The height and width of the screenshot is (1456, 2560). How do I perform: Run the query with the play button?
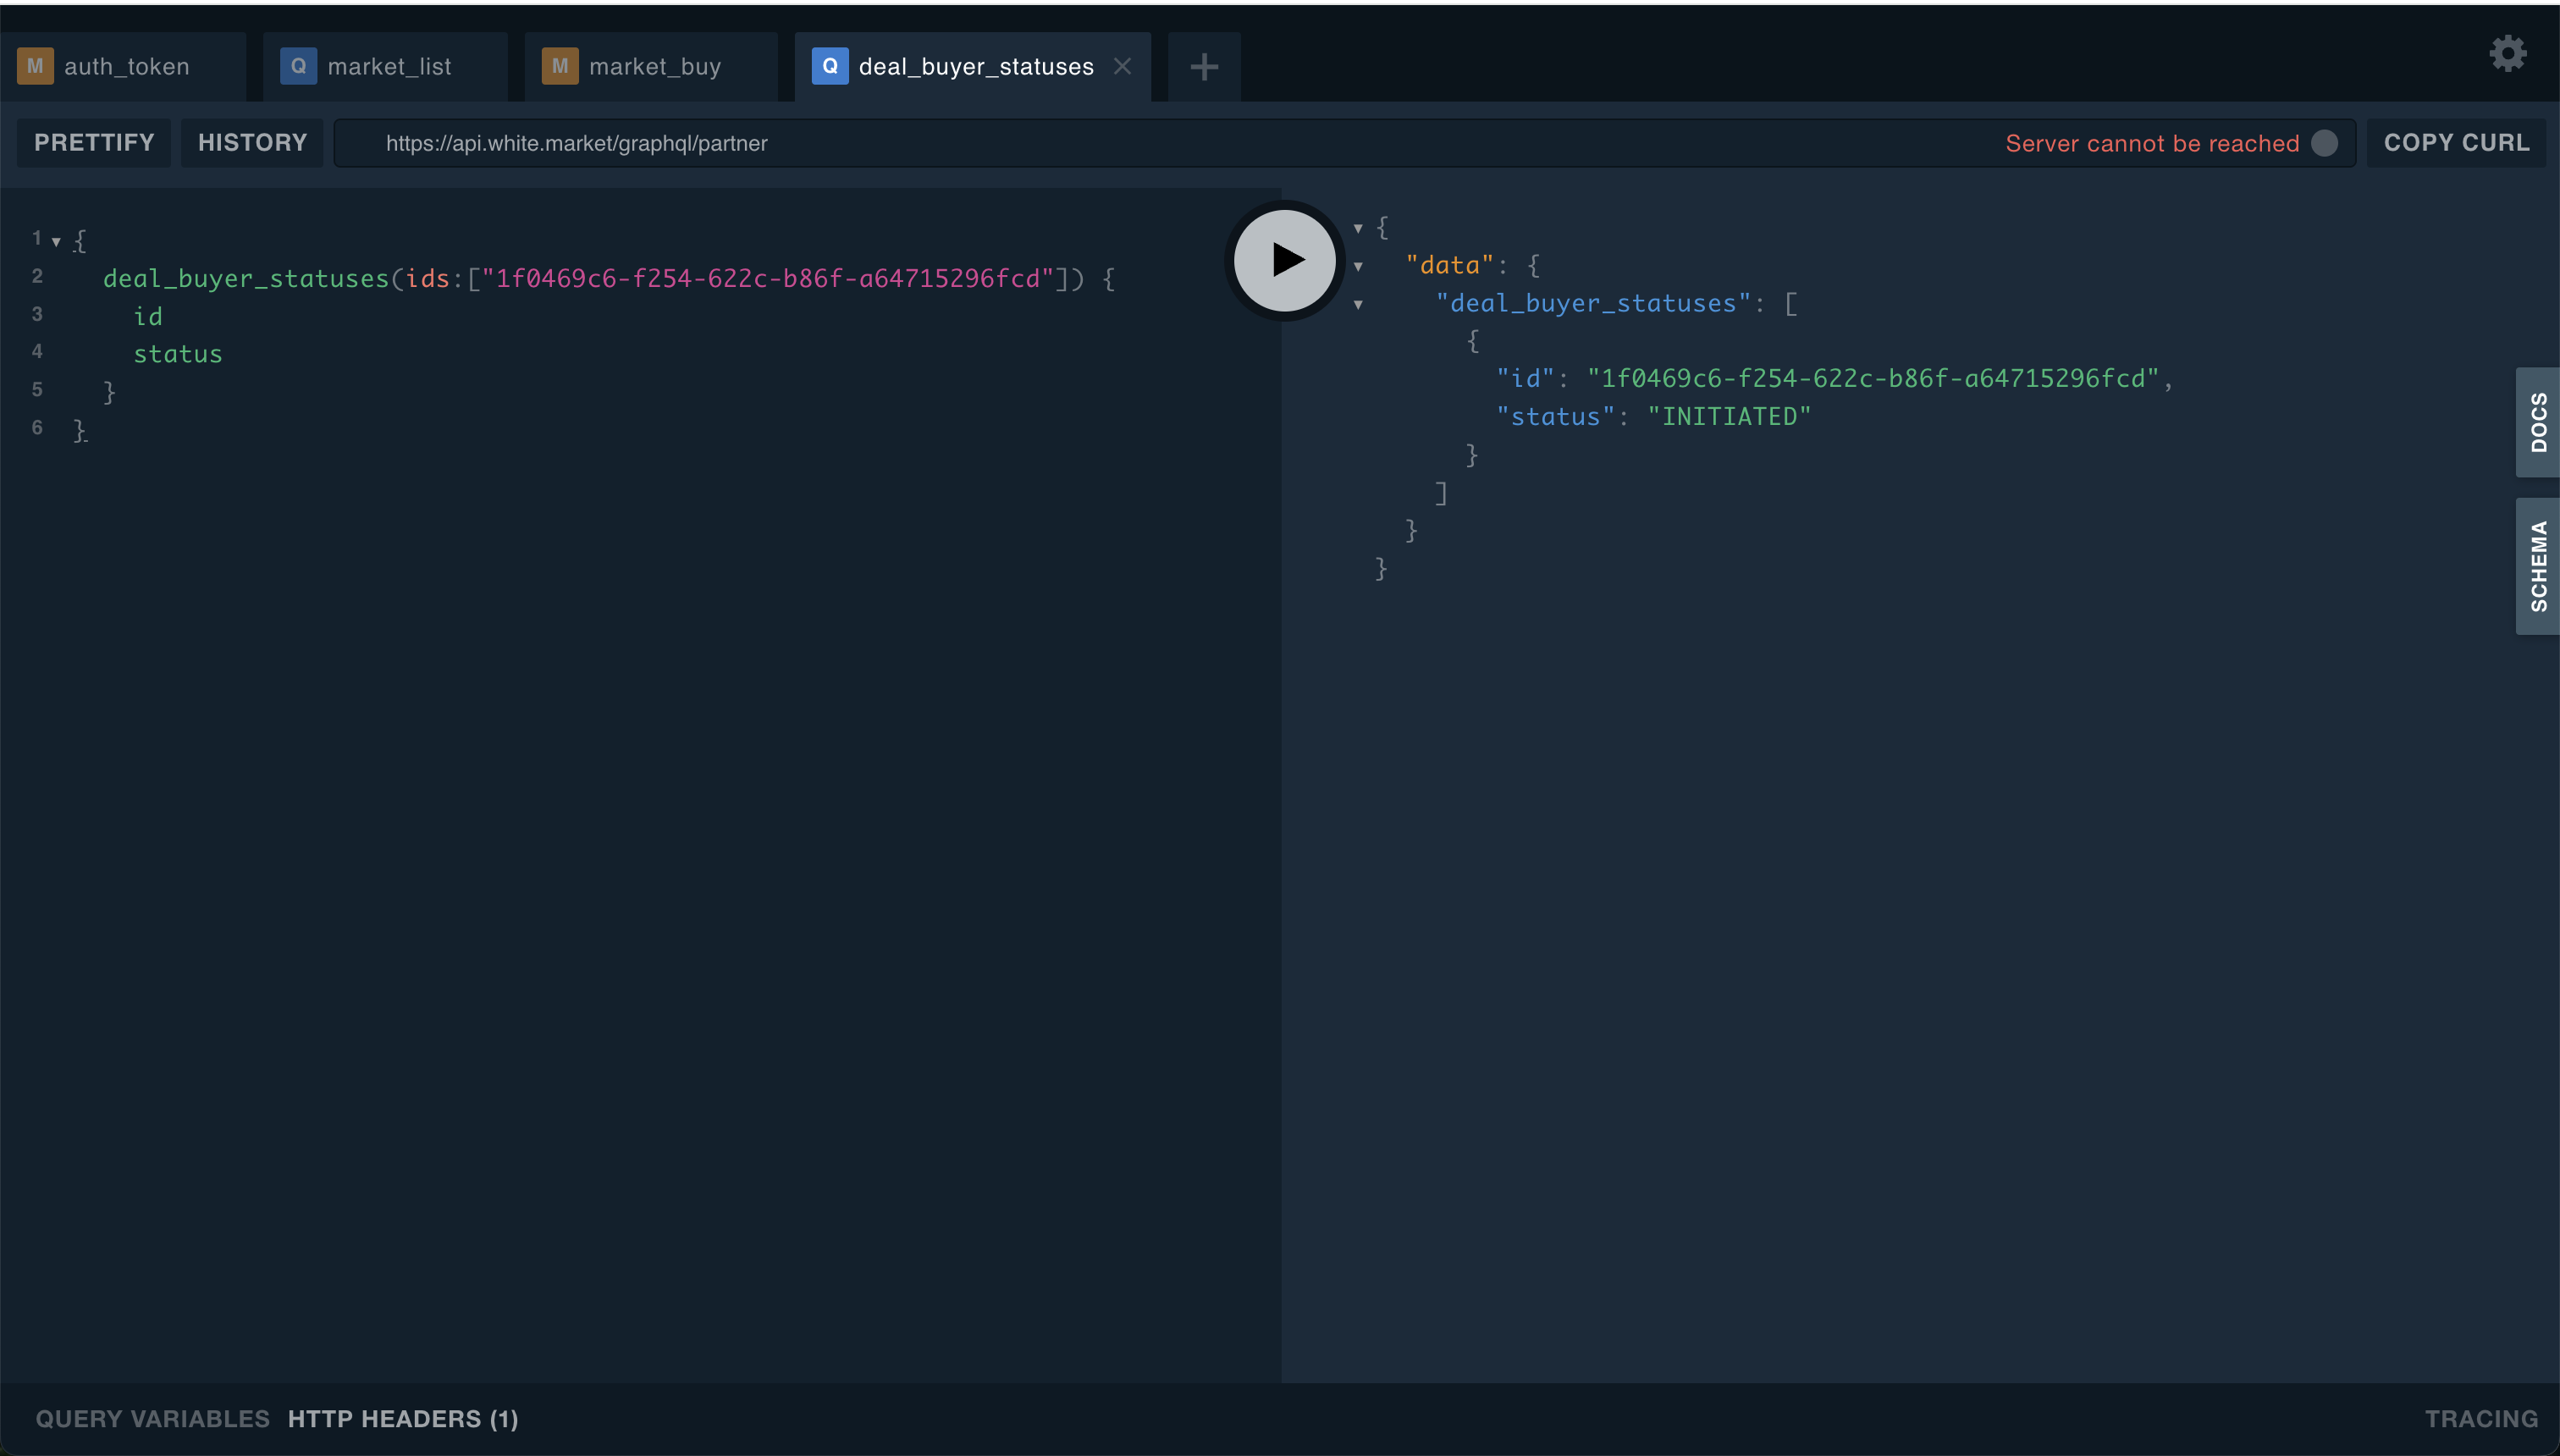[x=1285, y=260]
